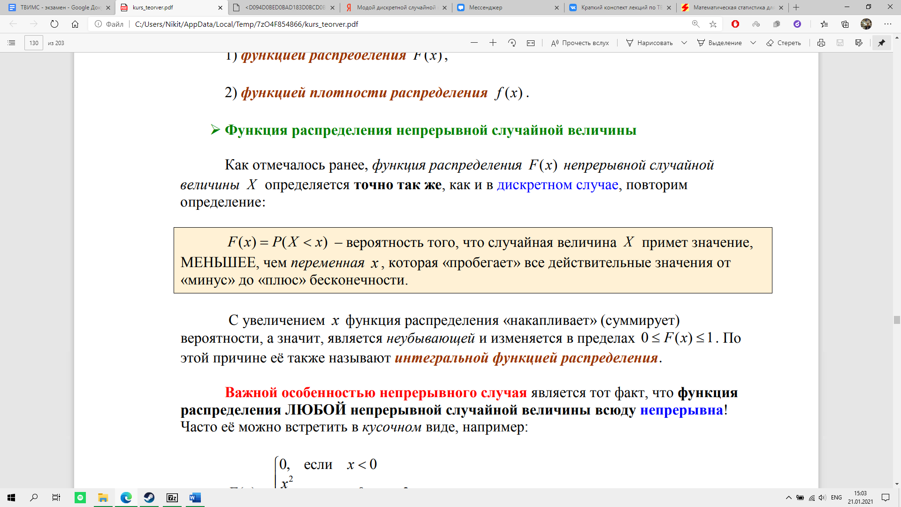This screenshot has height=507, width=901.
Task: Click the vertical scrollbar thumb
Action: click(897, 320)
